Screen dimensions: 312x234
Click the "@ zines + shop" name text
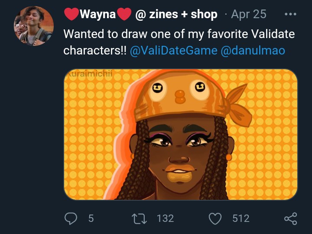176,14
